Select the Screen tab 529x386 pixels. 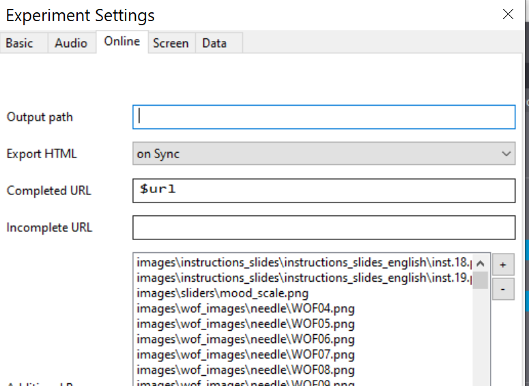point(171,43)
